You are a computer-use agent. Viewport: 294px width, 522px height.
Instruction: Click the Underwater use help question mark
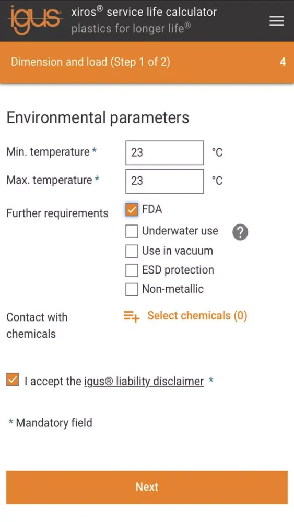click(240, 232)
